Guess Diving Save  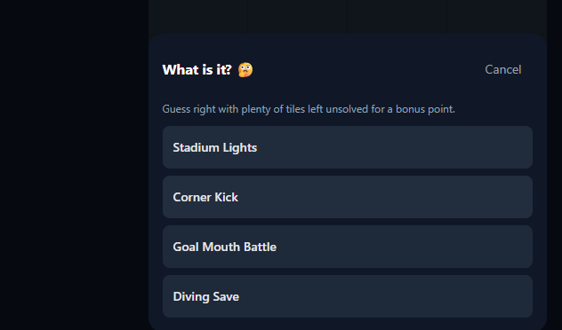[x=348, y=296]
